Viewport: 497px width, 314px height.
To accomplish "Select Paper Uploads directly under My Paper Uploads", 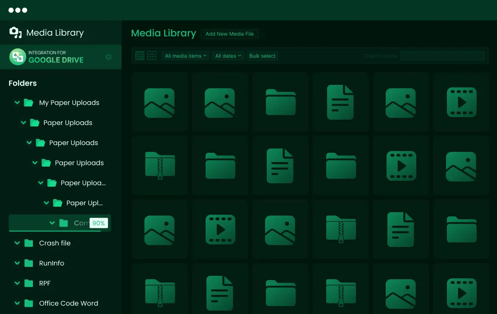I will point(68,123).
